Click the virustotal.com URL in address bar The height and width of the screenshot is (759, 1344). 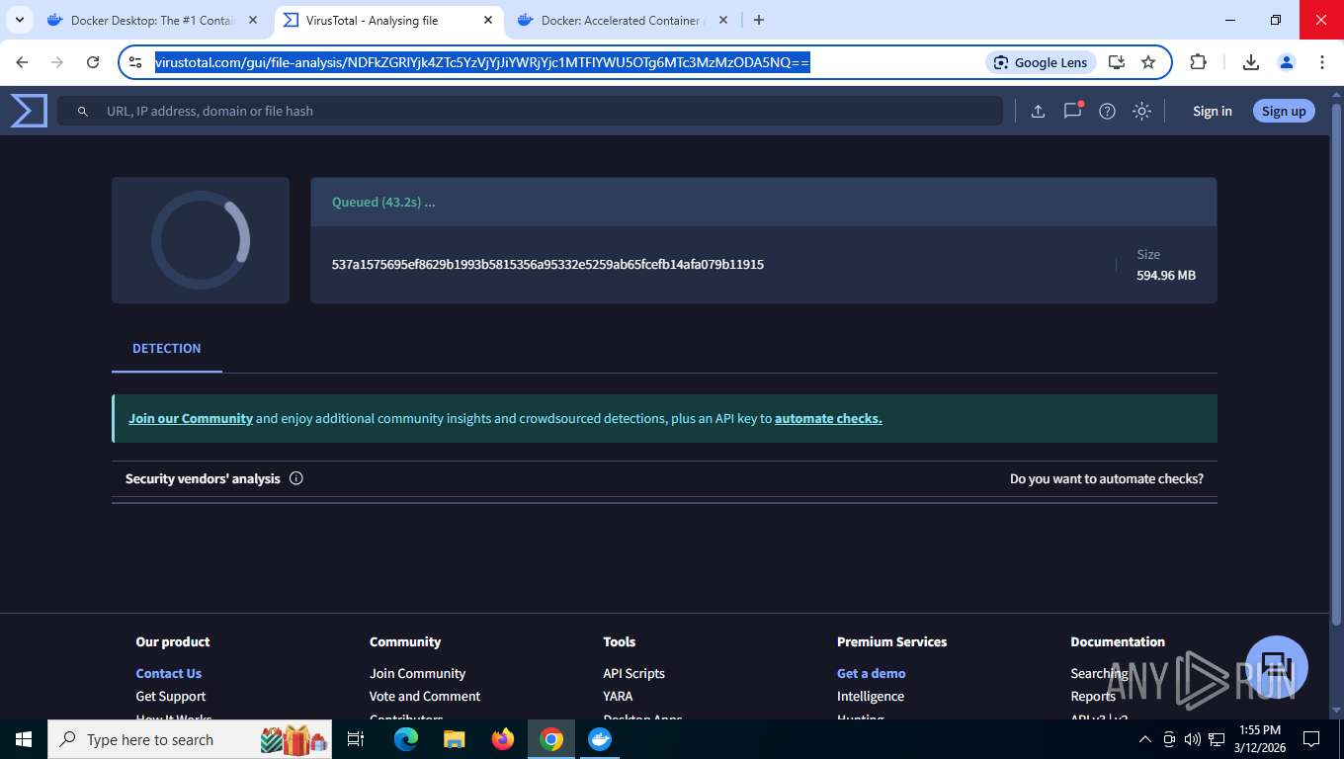(x=482, y=62)
